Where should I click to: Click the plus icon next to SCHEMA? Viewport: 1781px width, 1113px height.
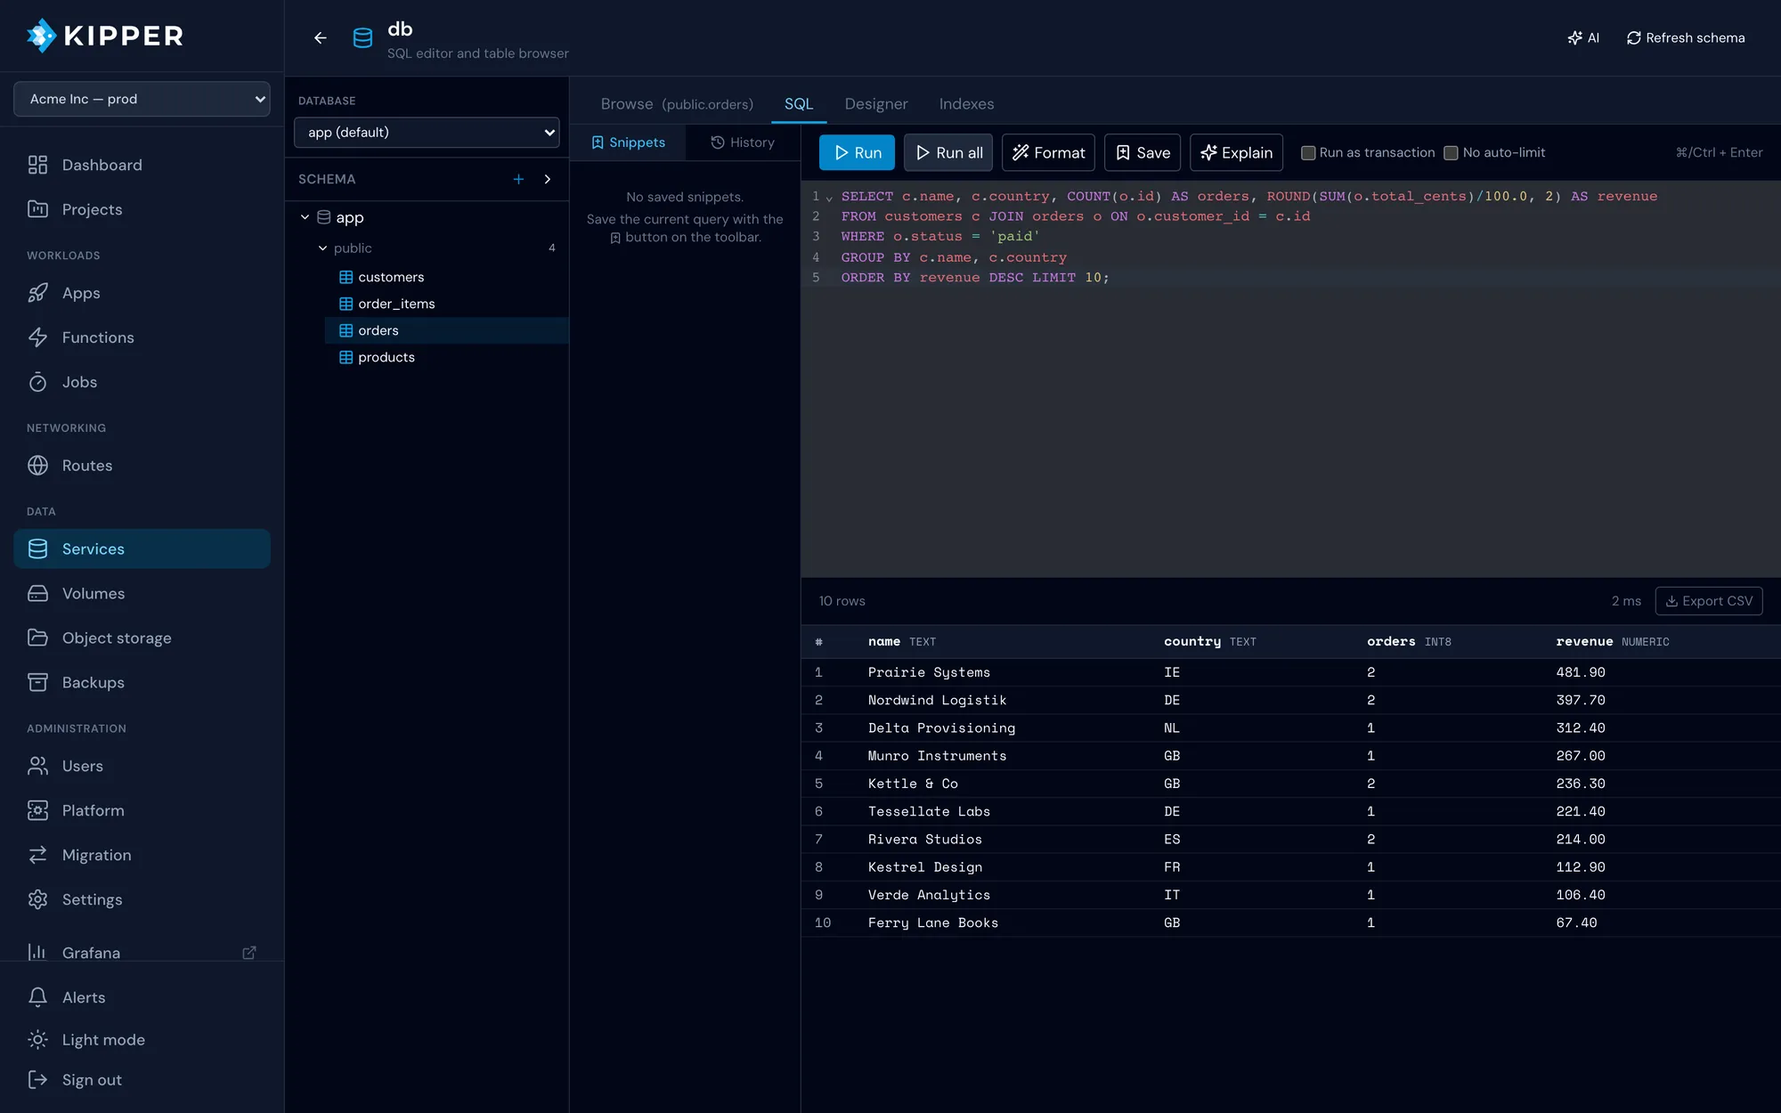(518, 179)
